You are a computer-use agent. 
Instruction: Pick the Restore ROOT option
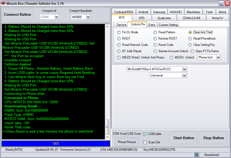155,39
